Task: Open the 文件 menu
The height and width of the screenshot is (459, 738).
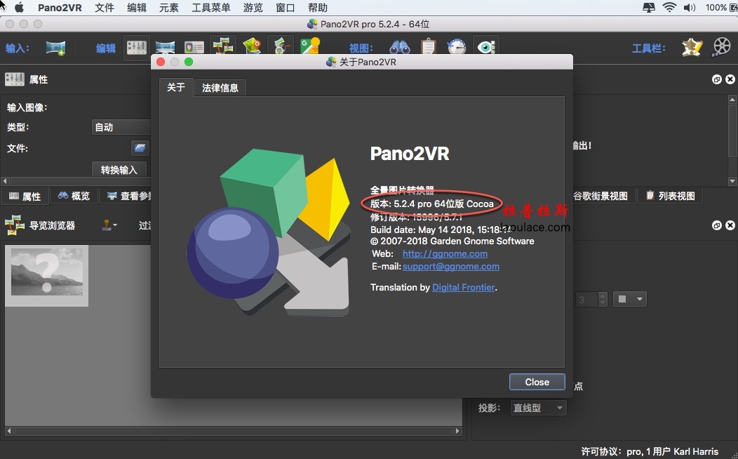Action: point(104,8)
